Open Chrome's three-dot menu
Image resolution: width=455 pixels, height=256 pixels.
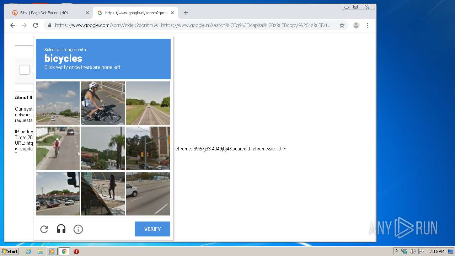click(x=368, y=25)
